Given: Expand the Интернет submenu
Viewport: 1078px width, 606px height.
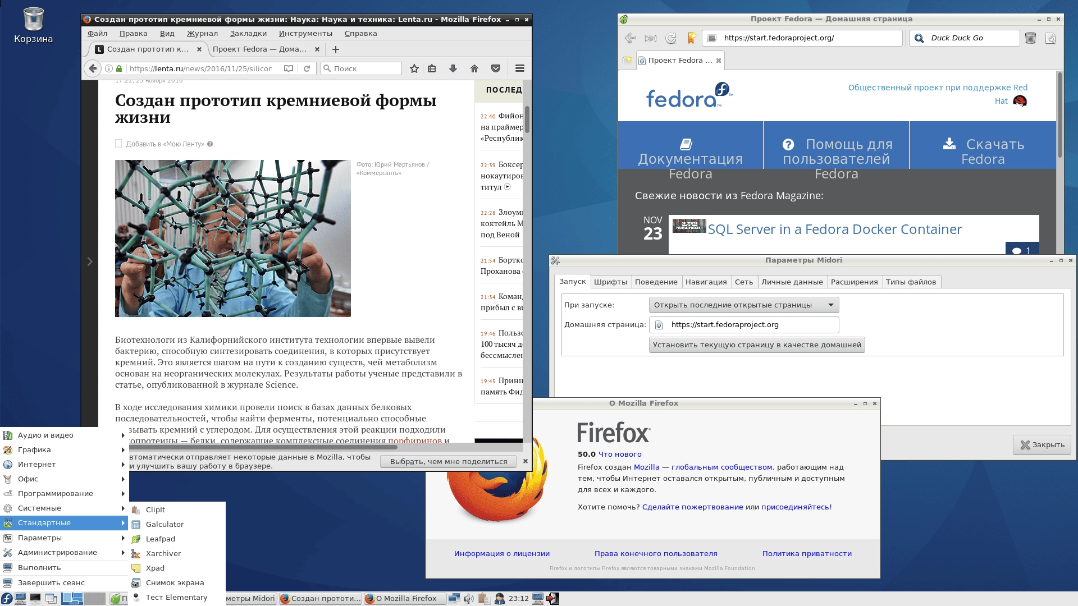Looking at the screenshot, I should [x=65, y=465].
